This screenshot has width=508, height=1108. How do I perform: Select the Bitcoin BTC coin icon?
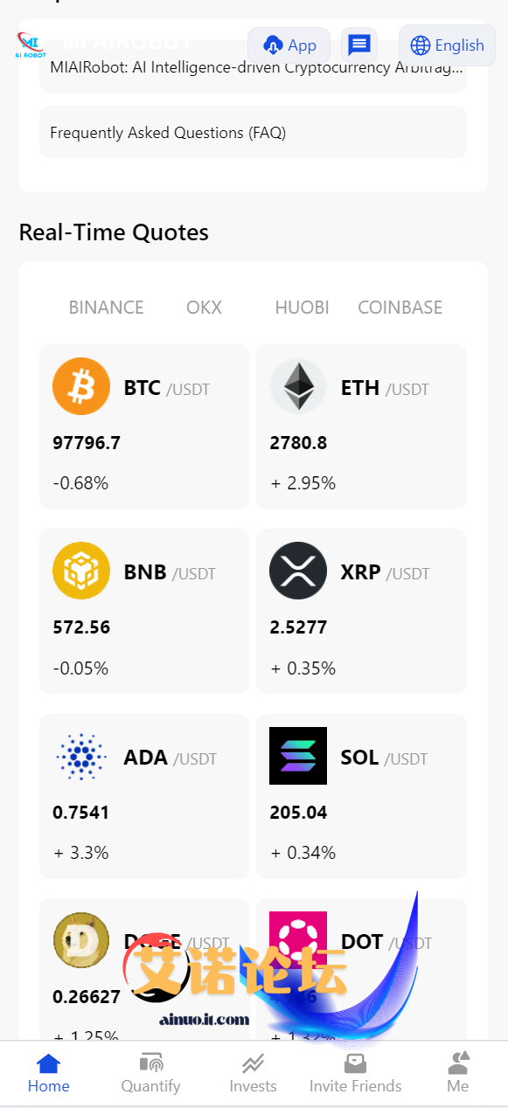click(81, 386)
